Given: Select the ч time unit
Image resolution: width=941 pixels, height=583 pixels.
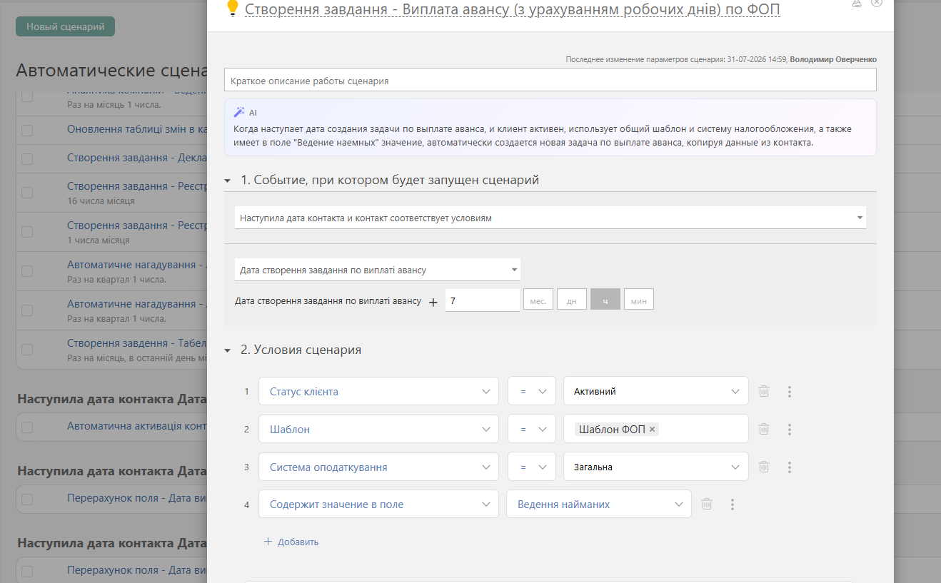Looking at the screenshot, I should (x=605, y=300).
